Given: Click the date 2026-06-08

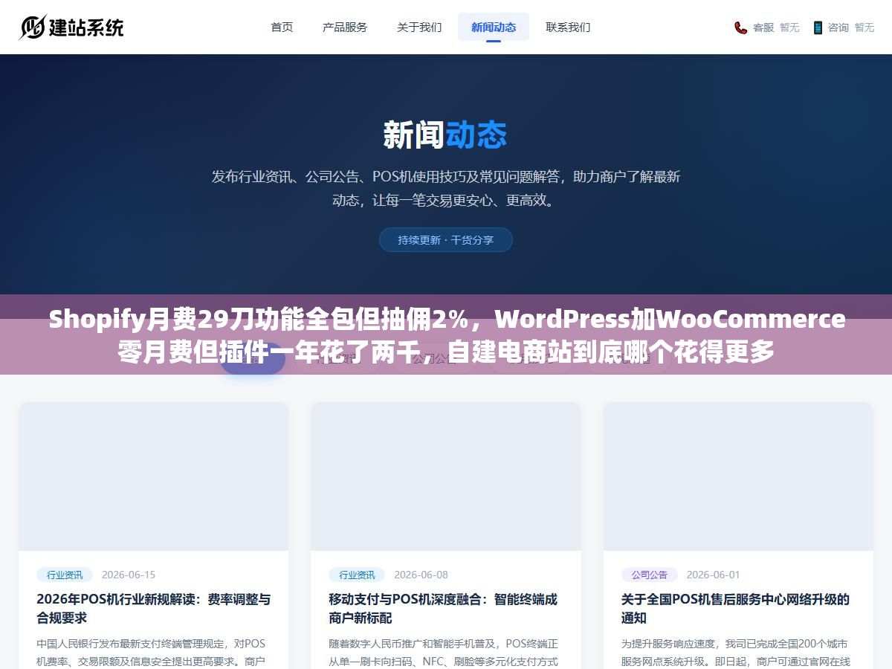Looking at the screenshot, I should pos(421,575).
